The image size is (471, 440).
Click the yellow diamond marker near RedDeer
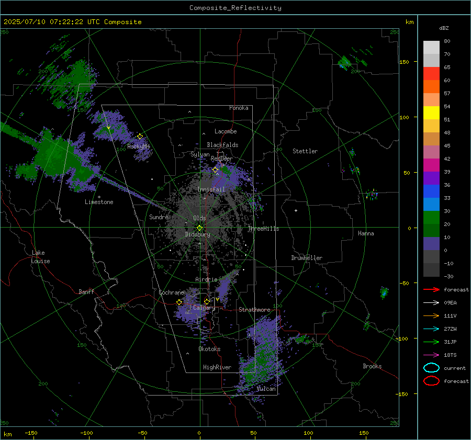(215, 170)
